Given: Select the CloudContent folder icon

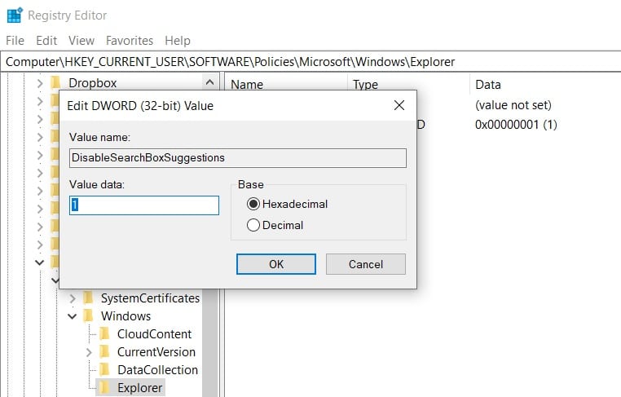Looking at the screenshot, I should pyautogui.click(x=104, y=334).
